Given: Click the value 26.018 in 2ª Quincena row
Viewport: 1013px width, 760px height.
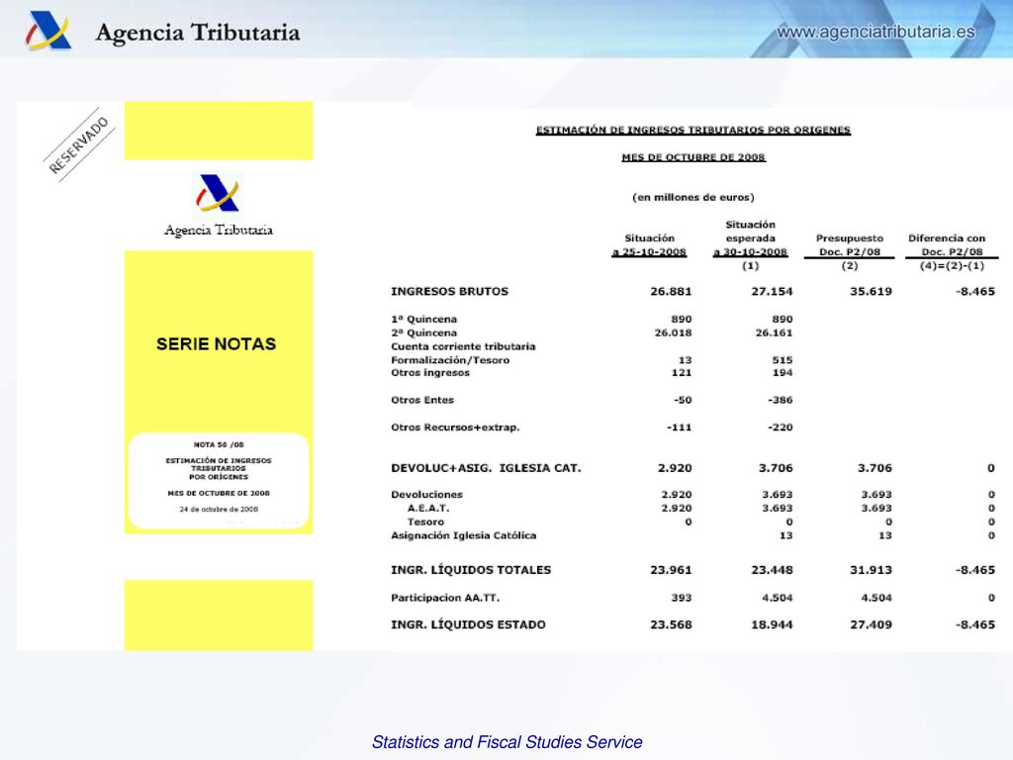Looking at the screenshot, I should (673, 332).
